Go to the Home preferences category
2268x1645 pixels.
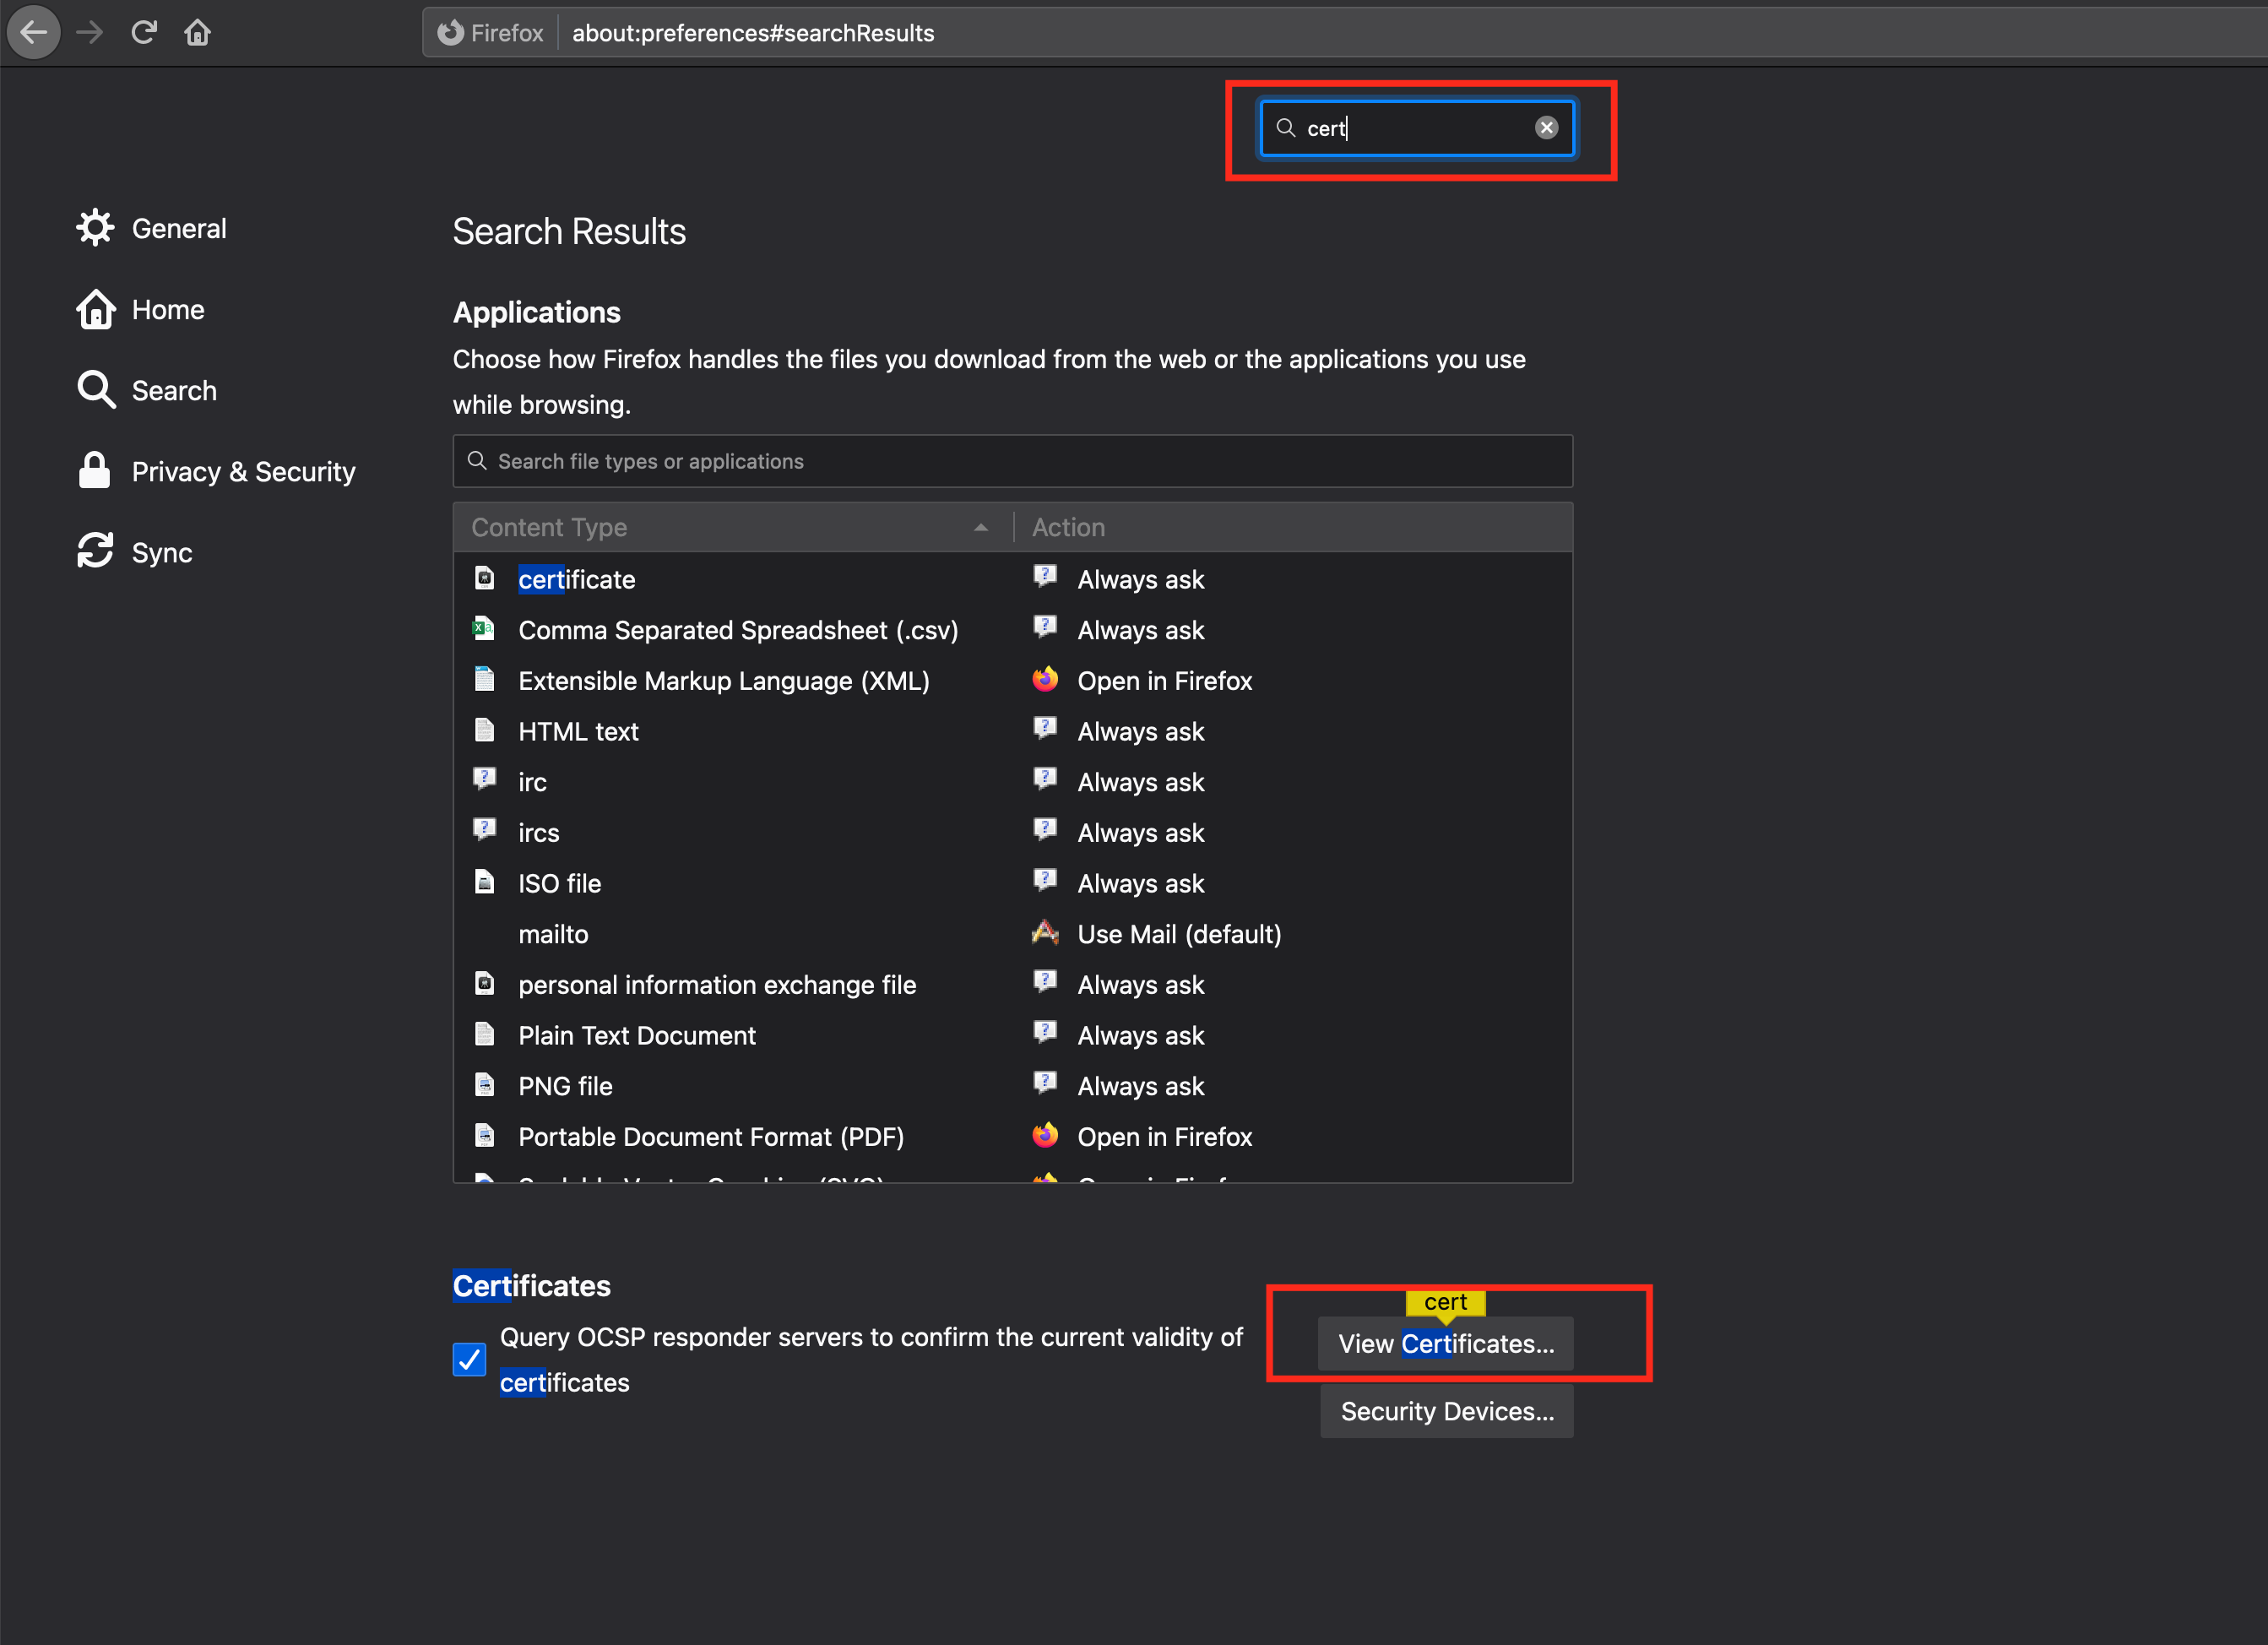[167, 310]
